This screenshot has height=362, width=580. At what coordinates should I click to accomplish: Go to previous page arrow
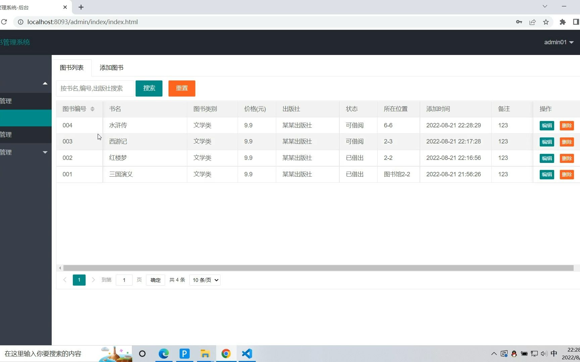click(x=65, y=280)
